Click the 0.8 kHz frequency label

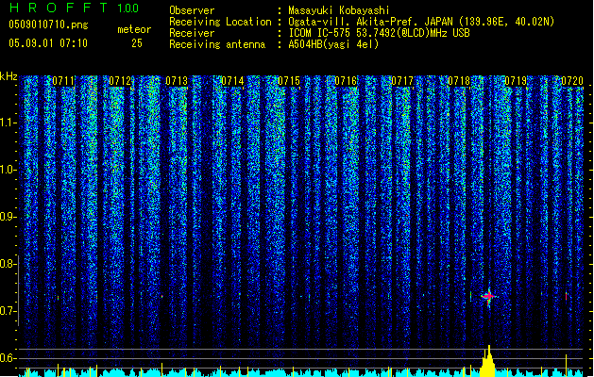pyautogui.click(x=8, y=264)
